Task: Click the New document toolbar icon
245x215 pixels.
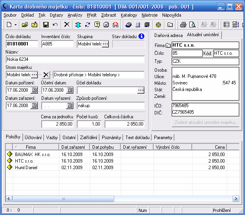Action: [x=9, y=25]
